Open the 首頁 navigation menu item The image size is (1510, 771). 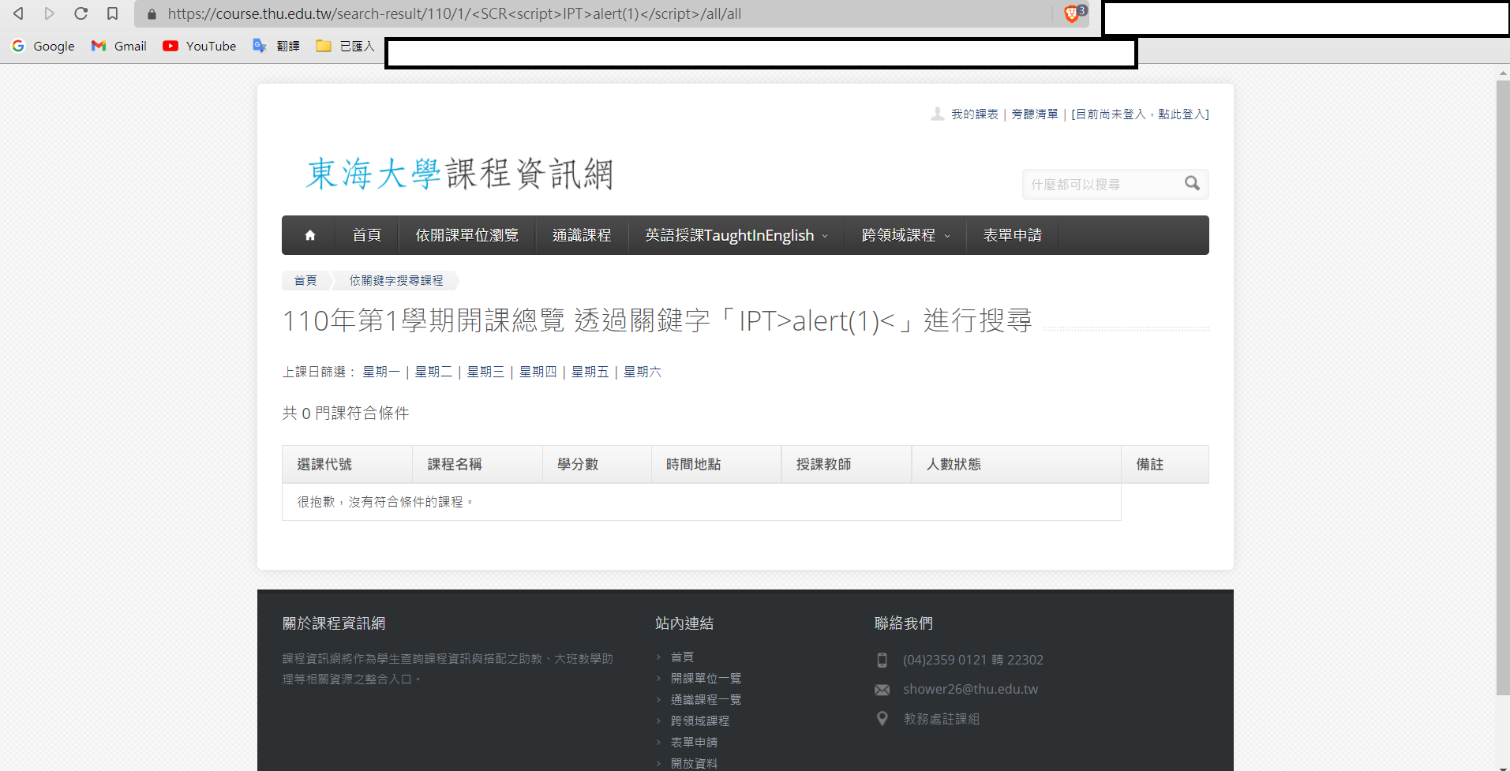pos(366,235)
